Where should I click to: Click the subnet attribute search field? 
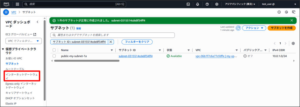[112, 35]
